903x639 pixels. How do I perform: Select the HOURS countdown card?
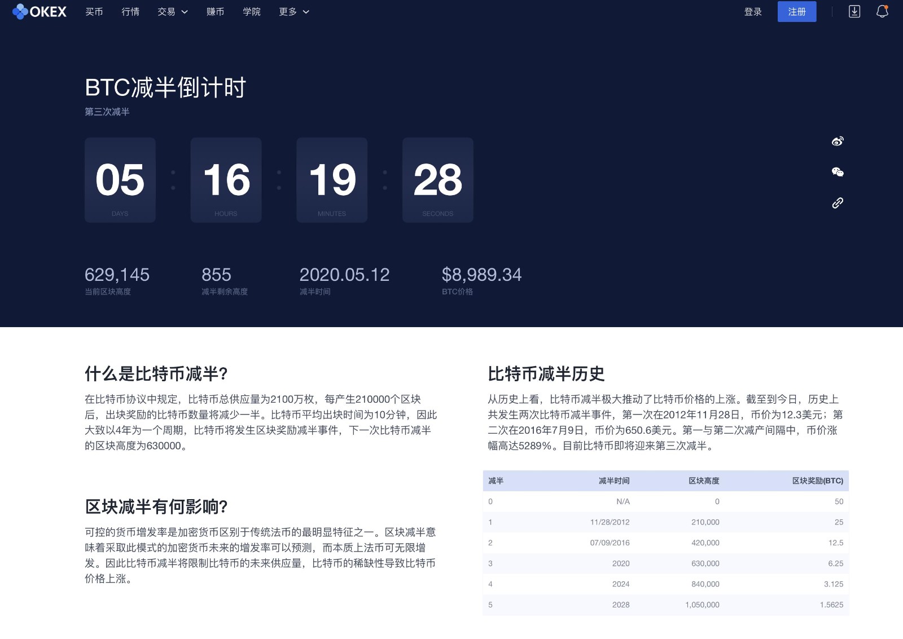point(226,180)
